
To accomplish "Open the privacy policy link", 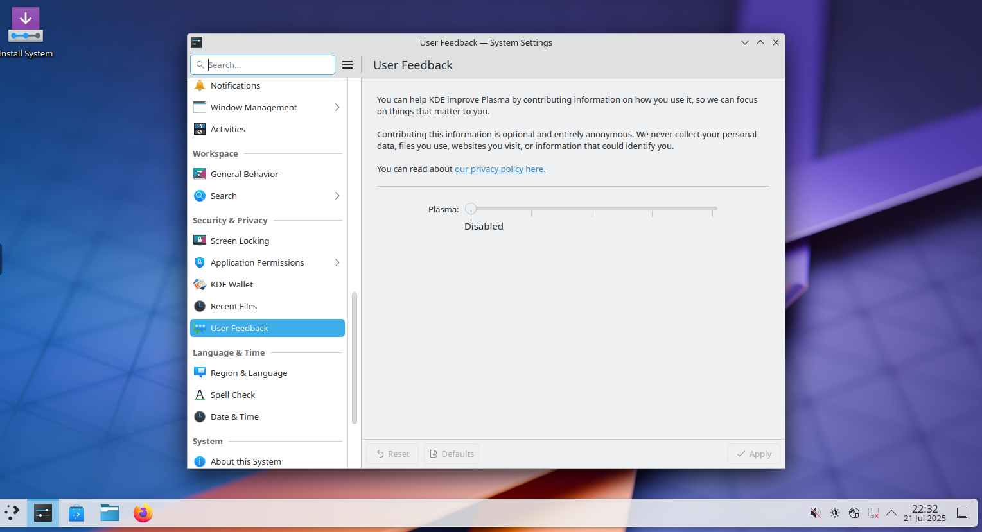I will 500,169.
